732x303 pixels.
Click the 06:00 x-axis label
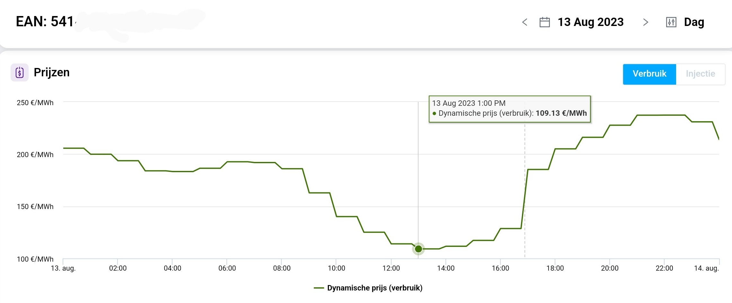[227, 268]
